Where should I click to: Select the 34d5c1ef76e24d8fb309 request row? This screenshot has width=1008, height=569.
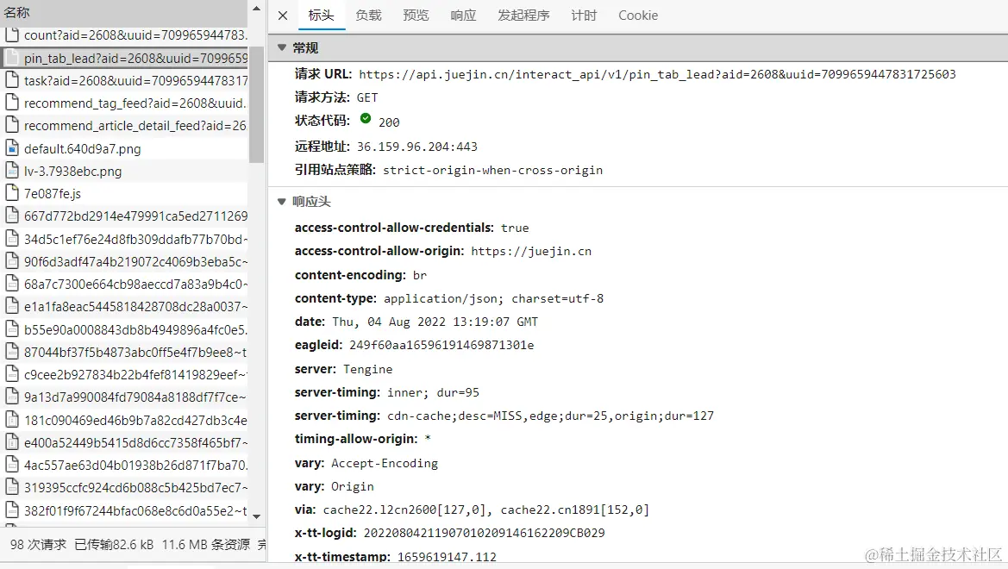pyautogui.click(x=124, y=239)
